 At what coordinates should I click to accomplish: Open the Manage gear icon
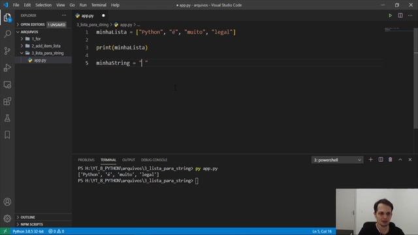(7, 219)
